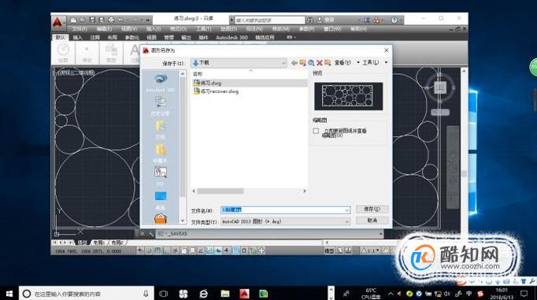Open AutoCAD application menu red A button
The width and height of the screenshot is (537, 300).
tap(57, 23)
